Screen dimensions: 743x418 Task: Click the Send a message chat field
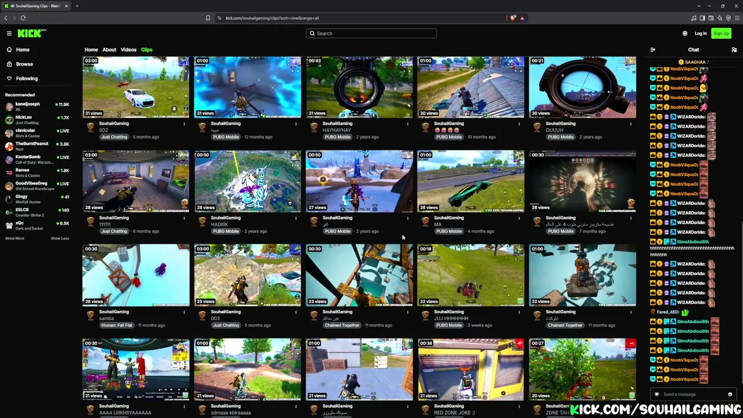693,394
